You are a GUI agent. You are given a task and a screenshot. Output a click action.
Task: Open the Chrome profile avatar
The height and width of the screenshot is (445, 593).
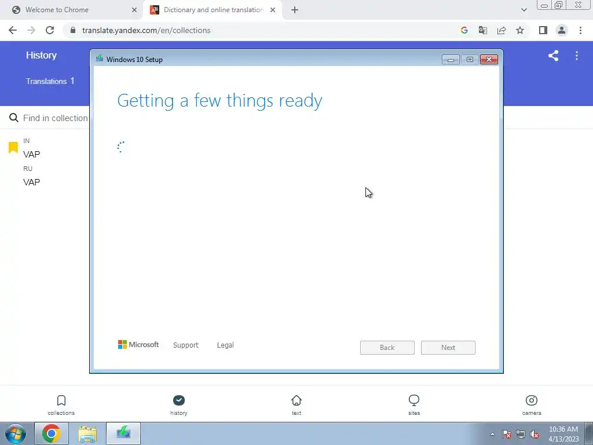pyautogui.click(x=562, y=30)
